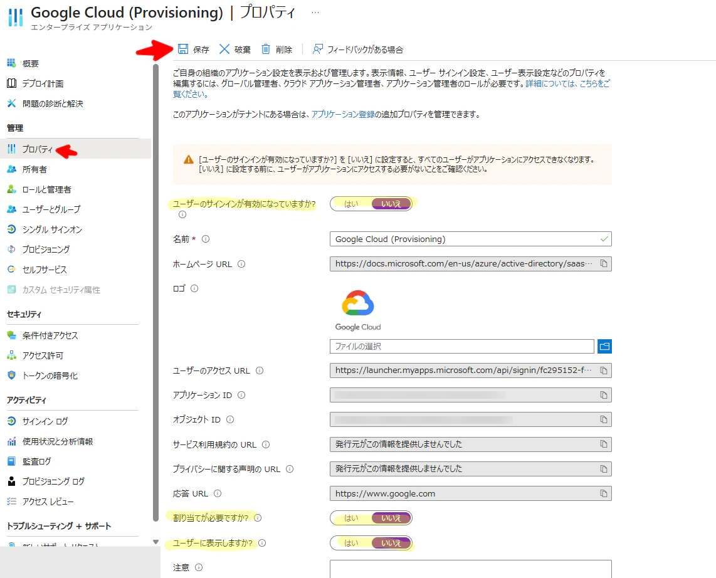Copy the プライバシーに関する声明の URL
Screen dimensions: 716x578
click(604, 469)
